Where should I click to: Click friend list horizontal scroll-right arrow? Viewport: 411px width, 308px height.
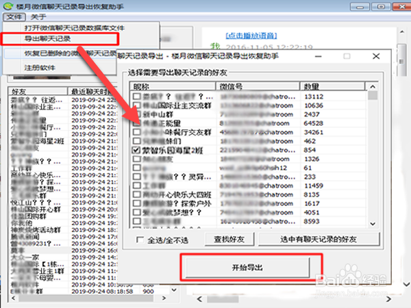click(x=164, y=298)
